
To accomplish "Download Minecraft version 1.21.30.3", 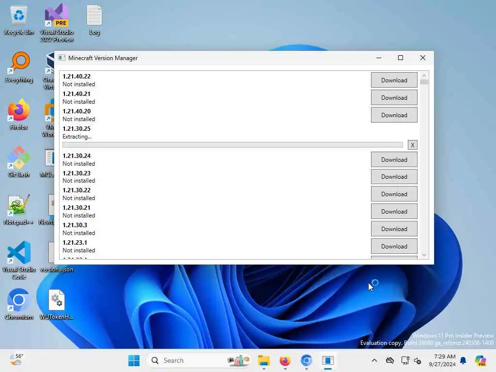I will coord(394,229).
